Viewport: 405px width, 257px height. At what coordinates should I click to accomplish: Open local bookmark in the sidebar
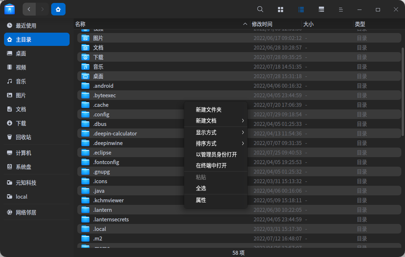[x=37, y=196]
